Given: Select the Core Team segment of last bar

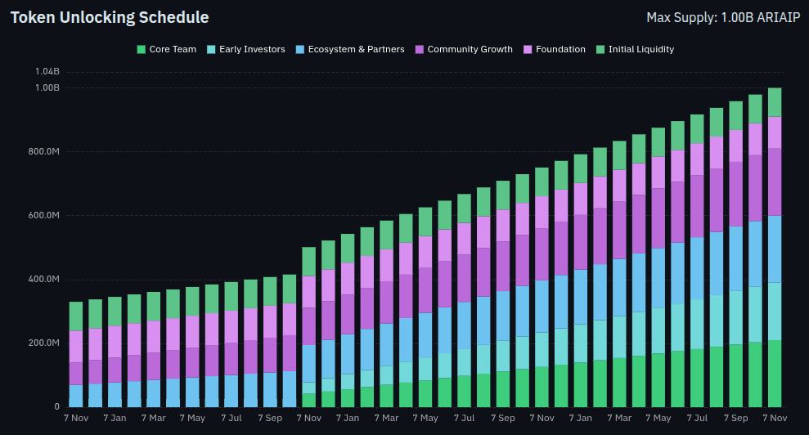Looking at the screenshot, I should (774, 373).
